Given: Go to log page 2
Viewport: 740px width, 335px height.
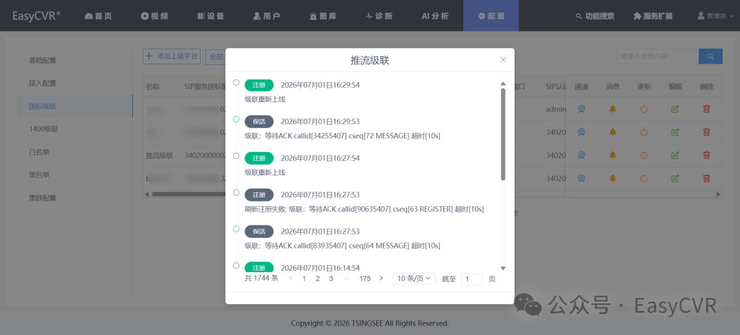Looking at the screenshot, I should click(x=318, y=278).
